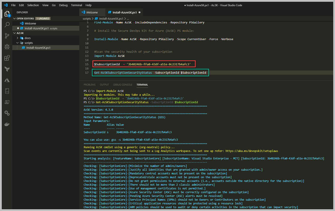Click the Find-Module line in the editor
335x211 pixels.
point(149,22)
